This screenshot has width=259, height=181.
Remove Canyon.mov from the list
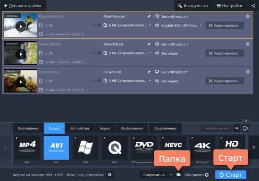point(247,72)
